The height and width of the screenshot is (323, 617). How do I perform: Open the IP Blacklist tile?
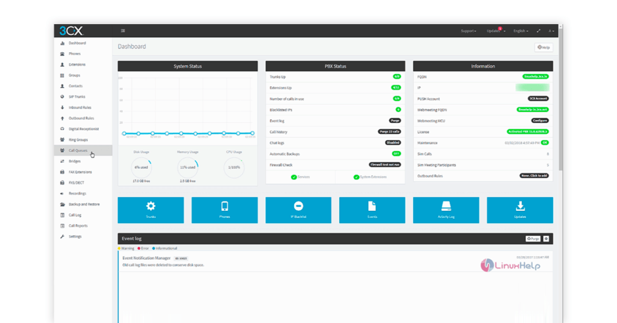click(298, 210)
